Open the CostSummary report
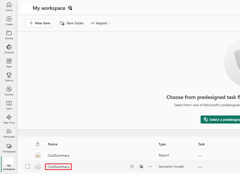 click(59, 155)
